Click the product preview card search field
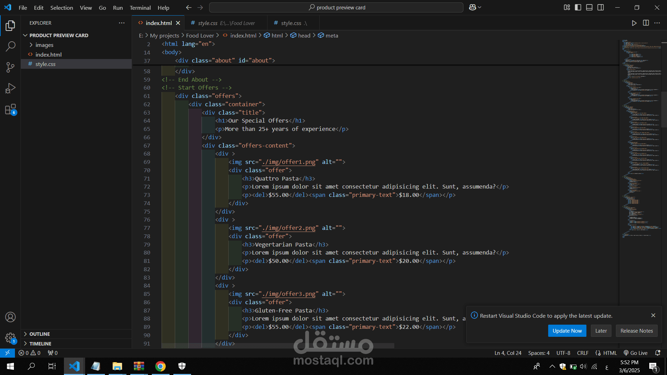Screen dimensions: 667x375 [x=336, y=7]
